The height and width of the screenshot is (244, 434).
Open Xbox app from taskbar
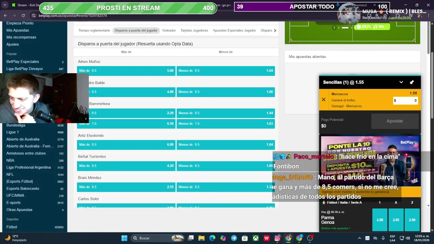pos(256,238)
